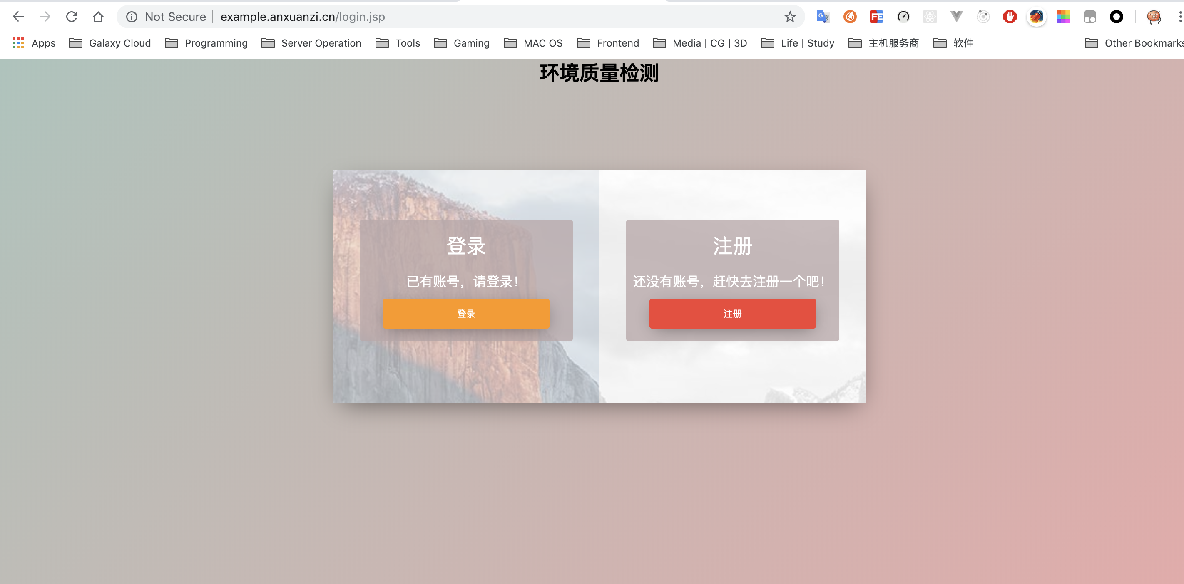This screenshot has width=1184, height=584.
Task: Click the Not Secure site information icon
Action: point(132,17)
